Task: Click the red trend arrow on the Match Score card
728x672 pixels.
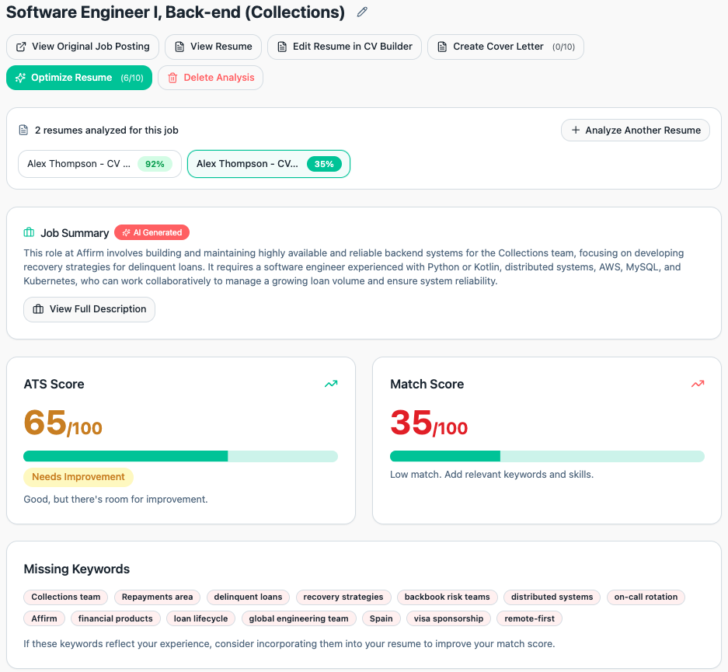Action: pos(698,384)
